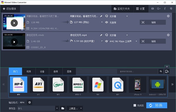Enable the 完成后 checkbox
The image size is (176, 112).
[x=135, y=105]
